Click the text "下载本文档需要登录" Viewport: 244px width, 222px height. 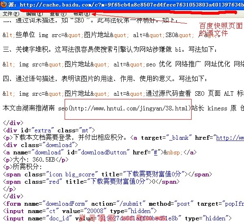coord(42,137)
